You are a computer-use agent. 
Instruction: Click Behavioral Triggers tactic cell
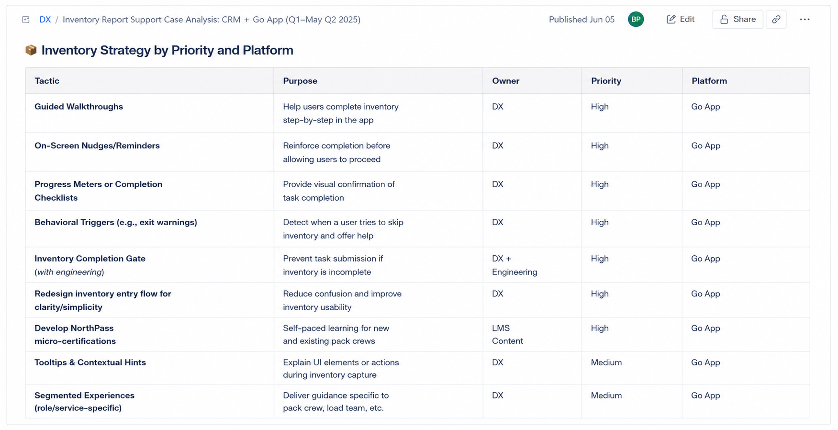tap(149, 228)
